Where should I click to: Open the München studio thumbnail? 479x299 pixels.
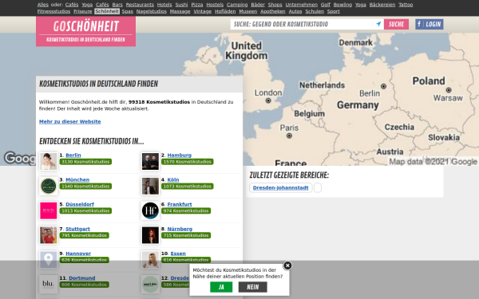[x=48, y=186]
